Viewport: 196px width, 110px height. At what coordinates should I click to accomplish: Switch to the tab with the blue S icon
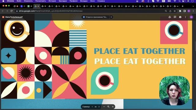coord(23,6)
